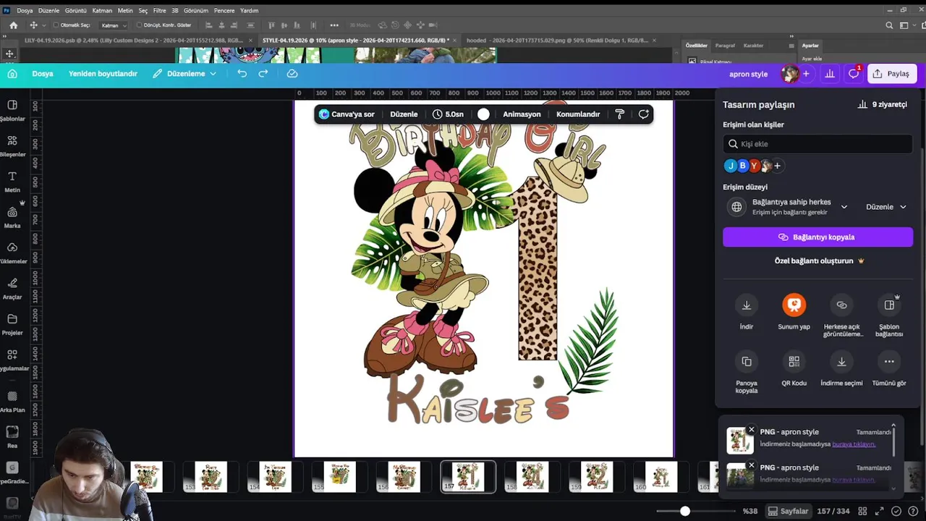Click Bağlantıyı kopyala button
The image size is (926, 521).
[817, 237]
